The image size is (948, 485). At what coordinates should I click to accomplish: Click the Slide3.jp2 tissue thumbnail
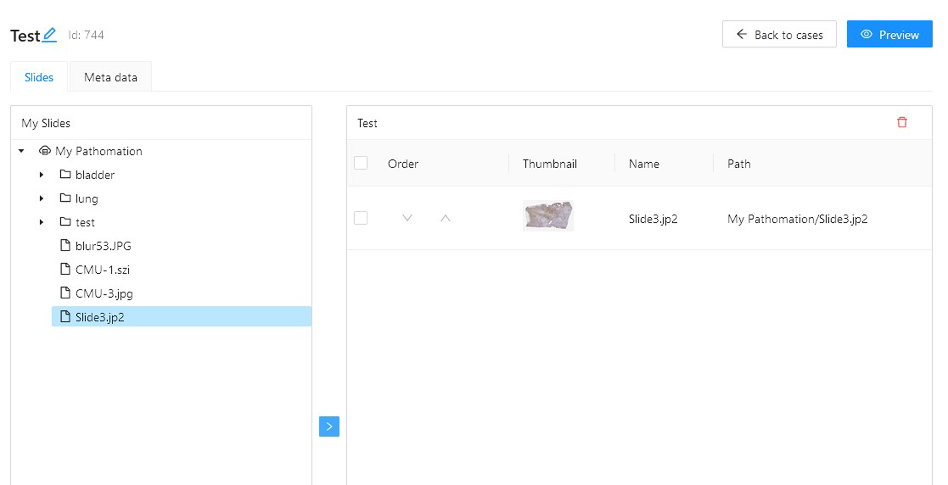tap(548, 216)
